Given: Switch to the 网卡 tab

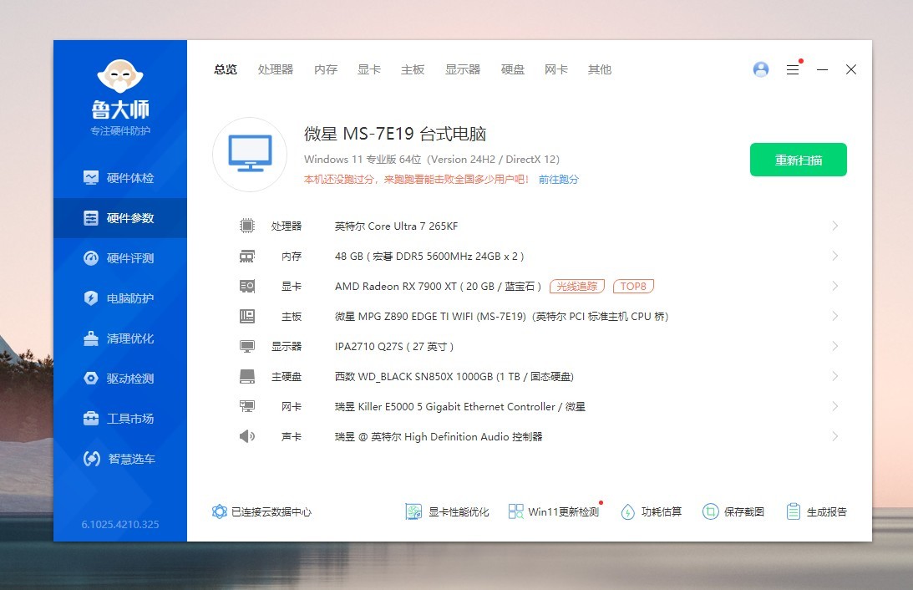Looking at the screenshot, I should (x=556, y=70).
